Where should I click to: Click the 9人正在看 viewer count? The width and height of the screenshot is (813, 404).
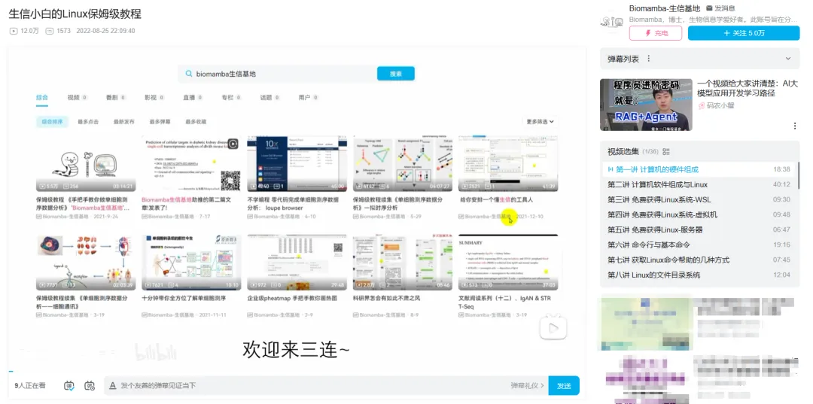(30, 385)
